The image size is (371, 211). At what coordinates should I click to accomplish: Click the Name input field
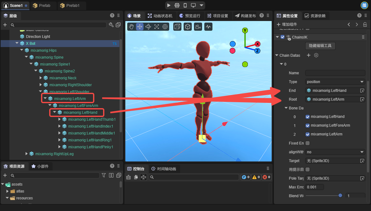click(335, 73)
